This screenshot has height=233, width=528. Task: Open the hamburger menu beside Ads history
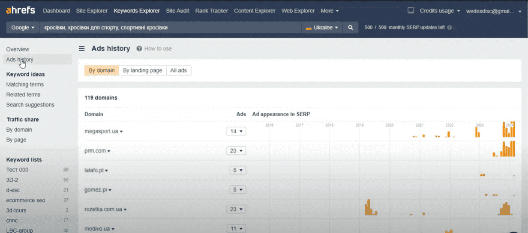point(82,49)
